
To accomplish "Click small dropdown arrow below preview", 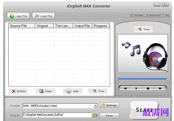I will (118, 76).
